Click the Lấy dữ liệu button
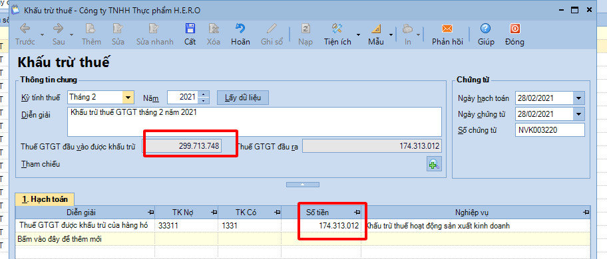The image size is (607, 259). coord(243,97)
